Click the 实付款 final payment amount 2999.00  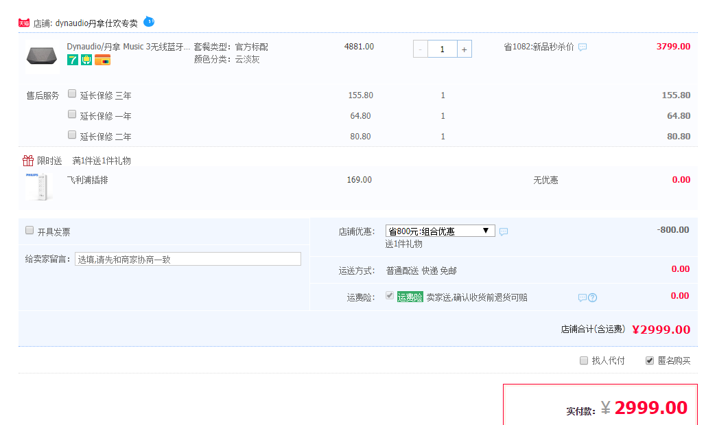pos(650,408)
